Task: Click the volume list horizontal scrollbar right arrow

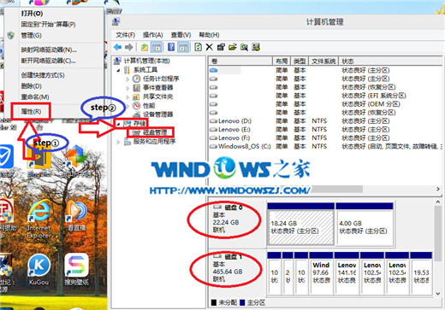Action: (438, 189)
